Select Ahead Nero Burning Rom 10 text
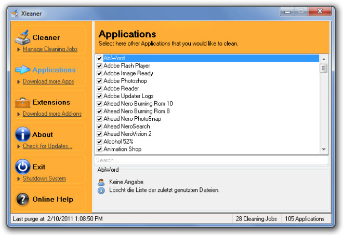 138,104
